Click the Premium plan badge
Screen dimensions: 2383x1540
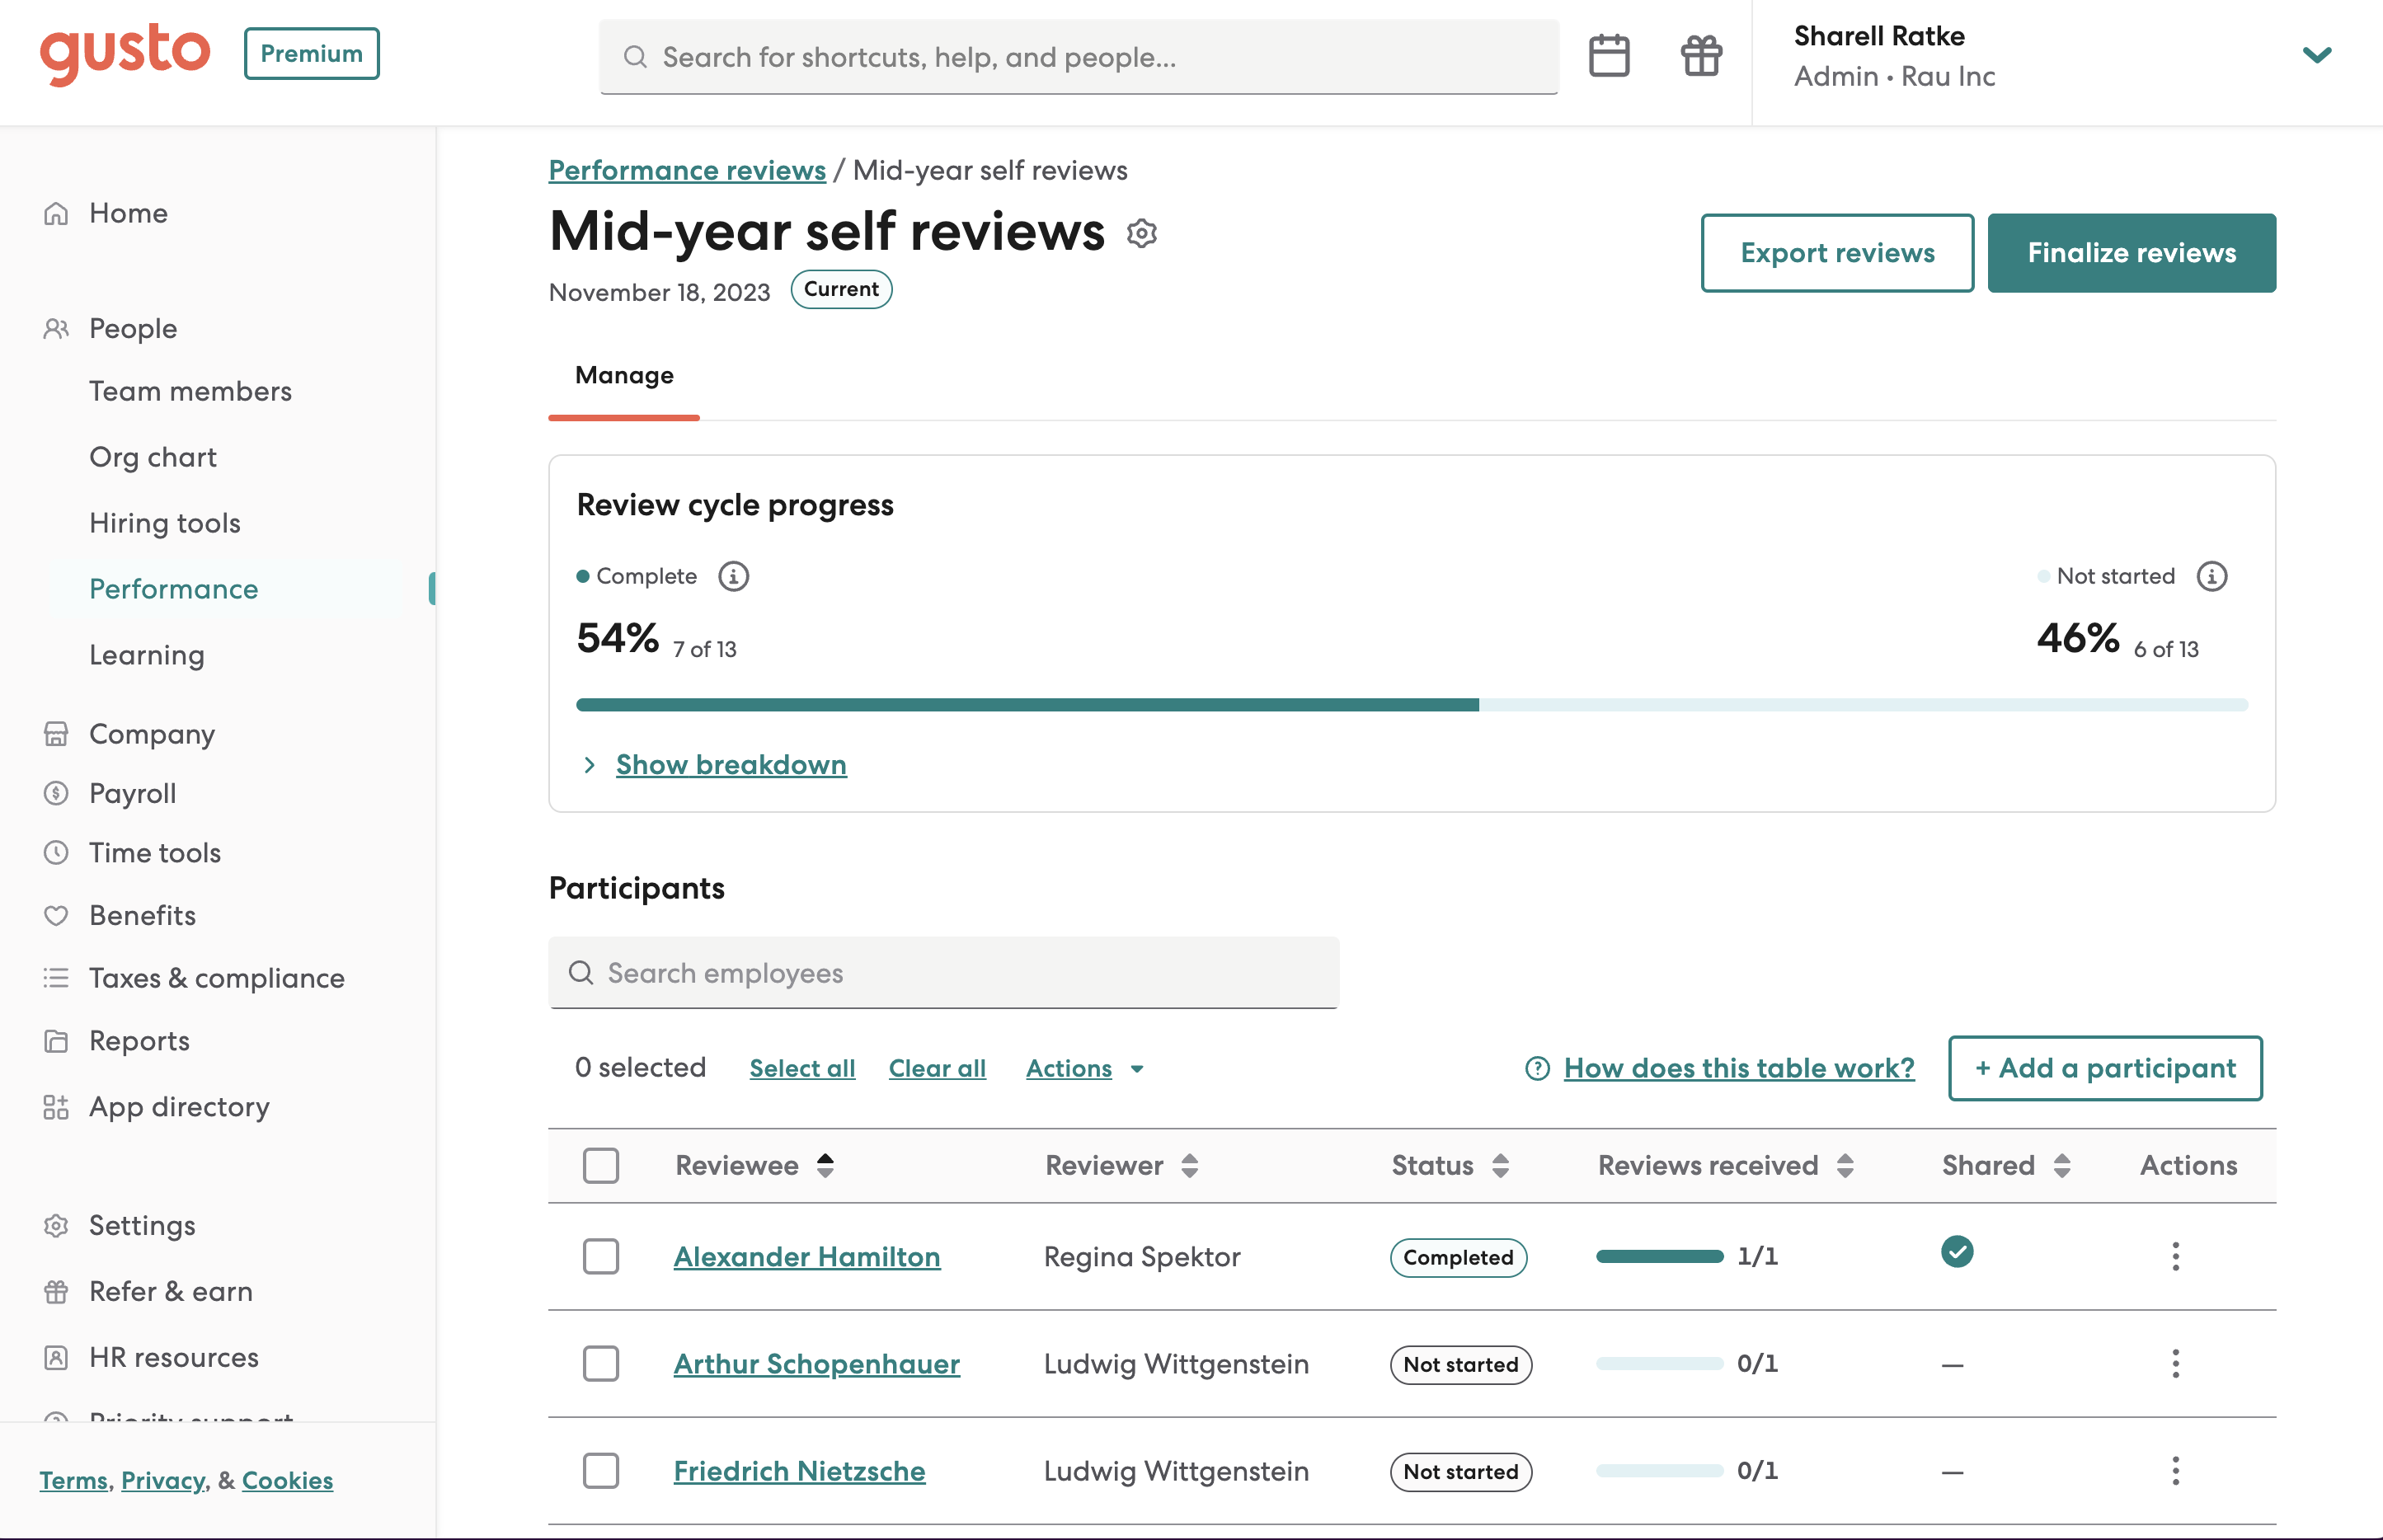click(x=312, y=54)
